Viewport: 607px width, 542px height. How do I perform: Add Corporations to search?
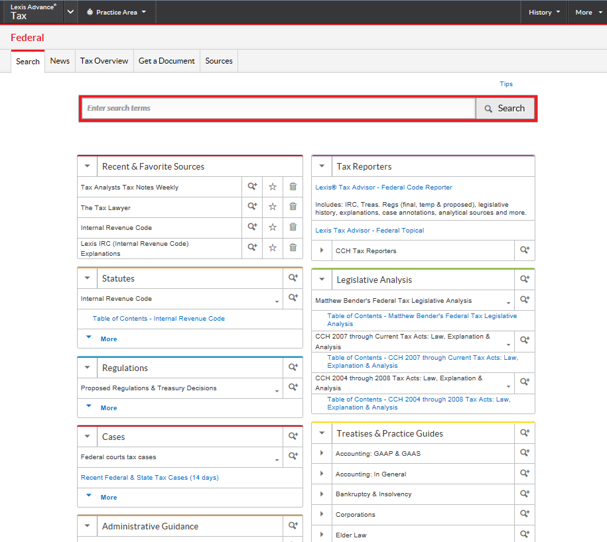coord(525,514)
